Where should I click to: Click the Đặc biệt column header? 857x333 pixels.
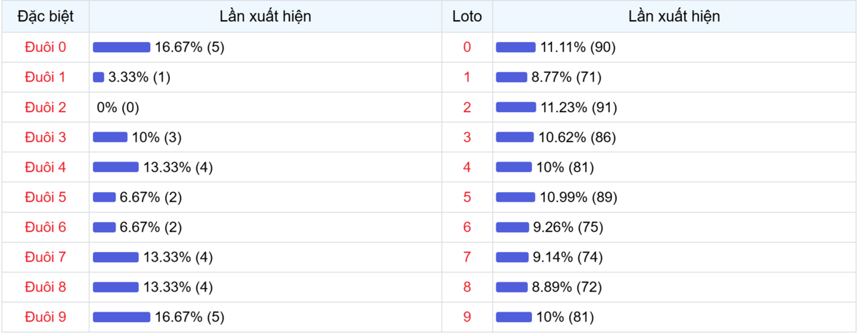click(45, 16)
